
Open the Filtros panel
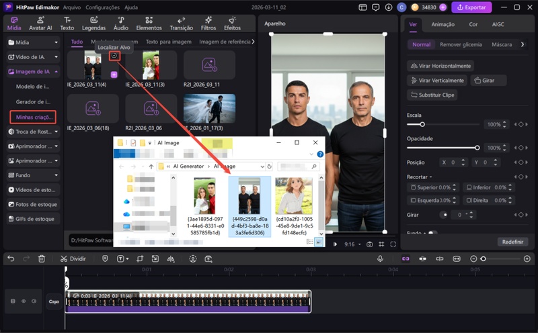(208, 23)
